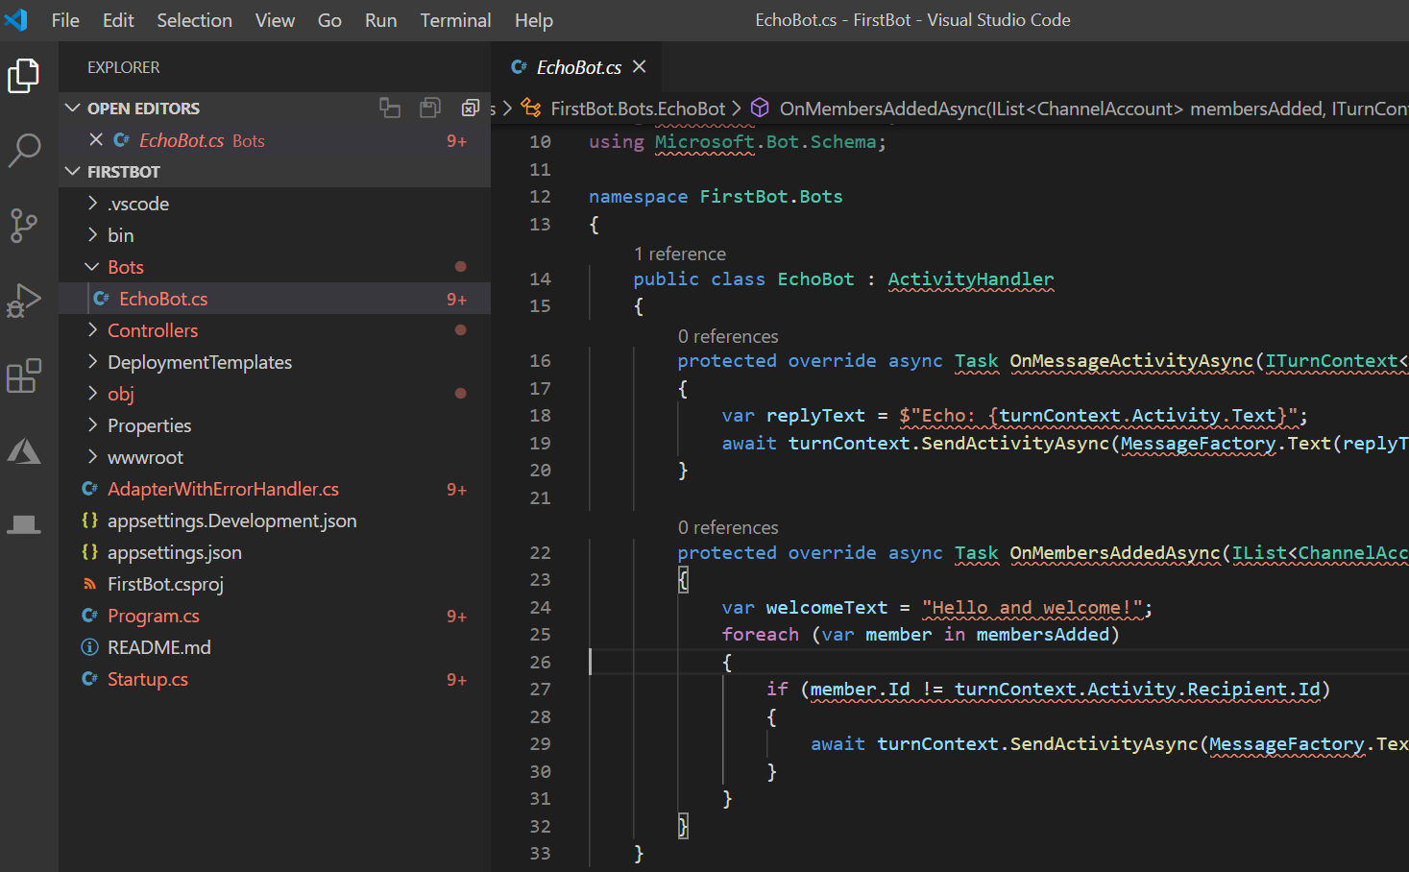Image resolution: width=1409 pixels, height=872 pixels.
Task: Open the Edit menu
Action: click(x=118, y=20)
